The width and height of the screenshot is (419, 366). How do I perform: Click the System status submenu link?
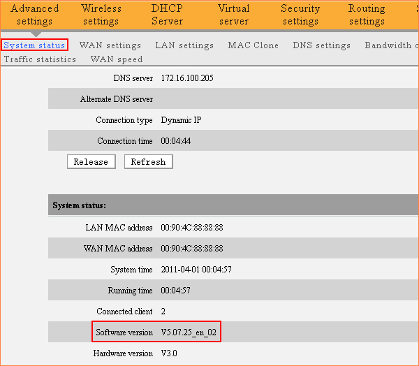coord(34,45)
